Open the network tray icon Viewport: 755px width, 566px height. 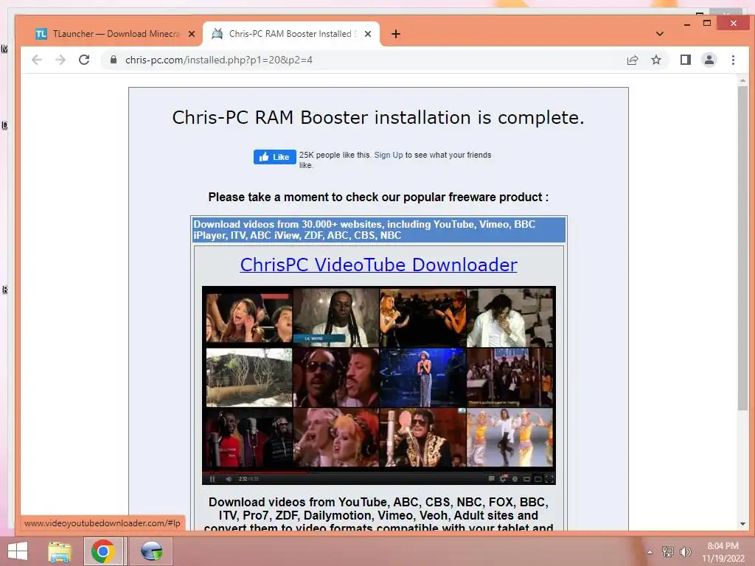pyautogui.click(x=667, y=551)
